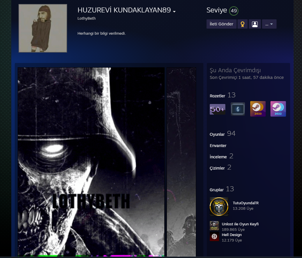Click the 189.865 Üye member count
The width and height of the screenshot is (302, 258).
coord(233,229)
